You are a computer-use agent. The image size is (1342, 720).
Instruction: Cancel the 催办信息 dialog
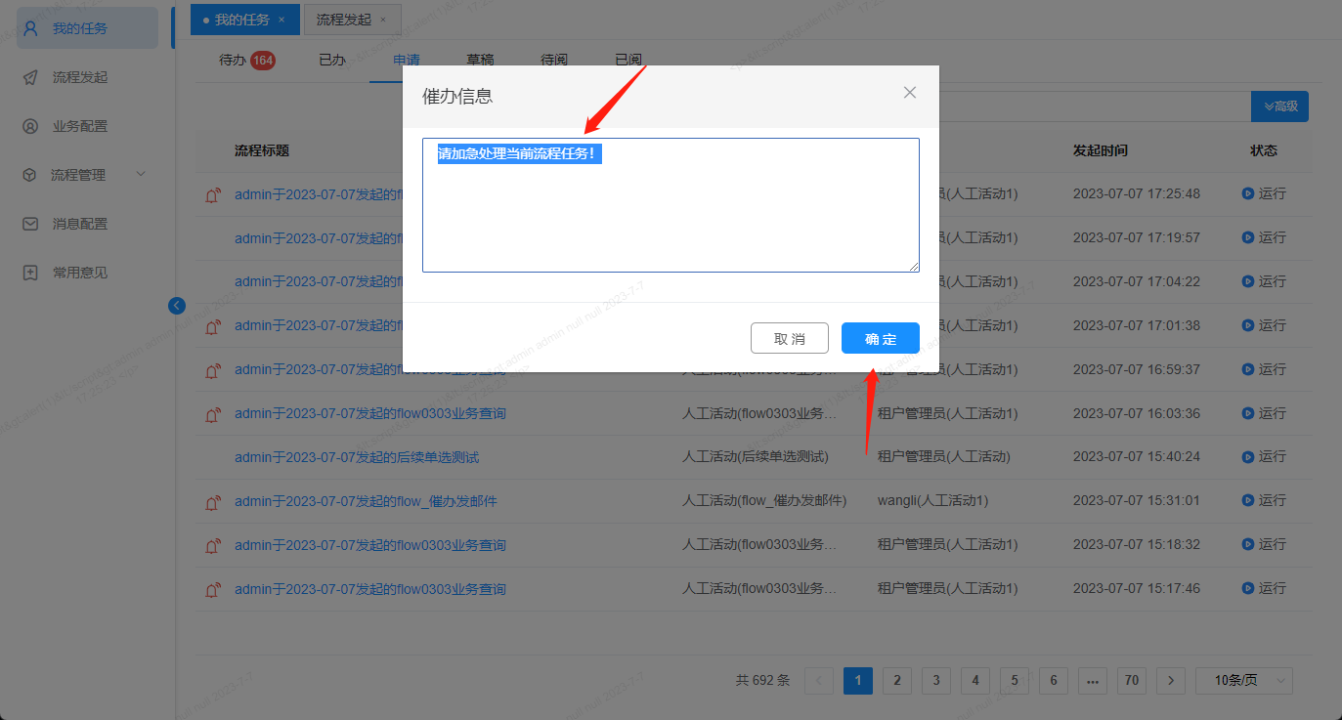[790, 338]
